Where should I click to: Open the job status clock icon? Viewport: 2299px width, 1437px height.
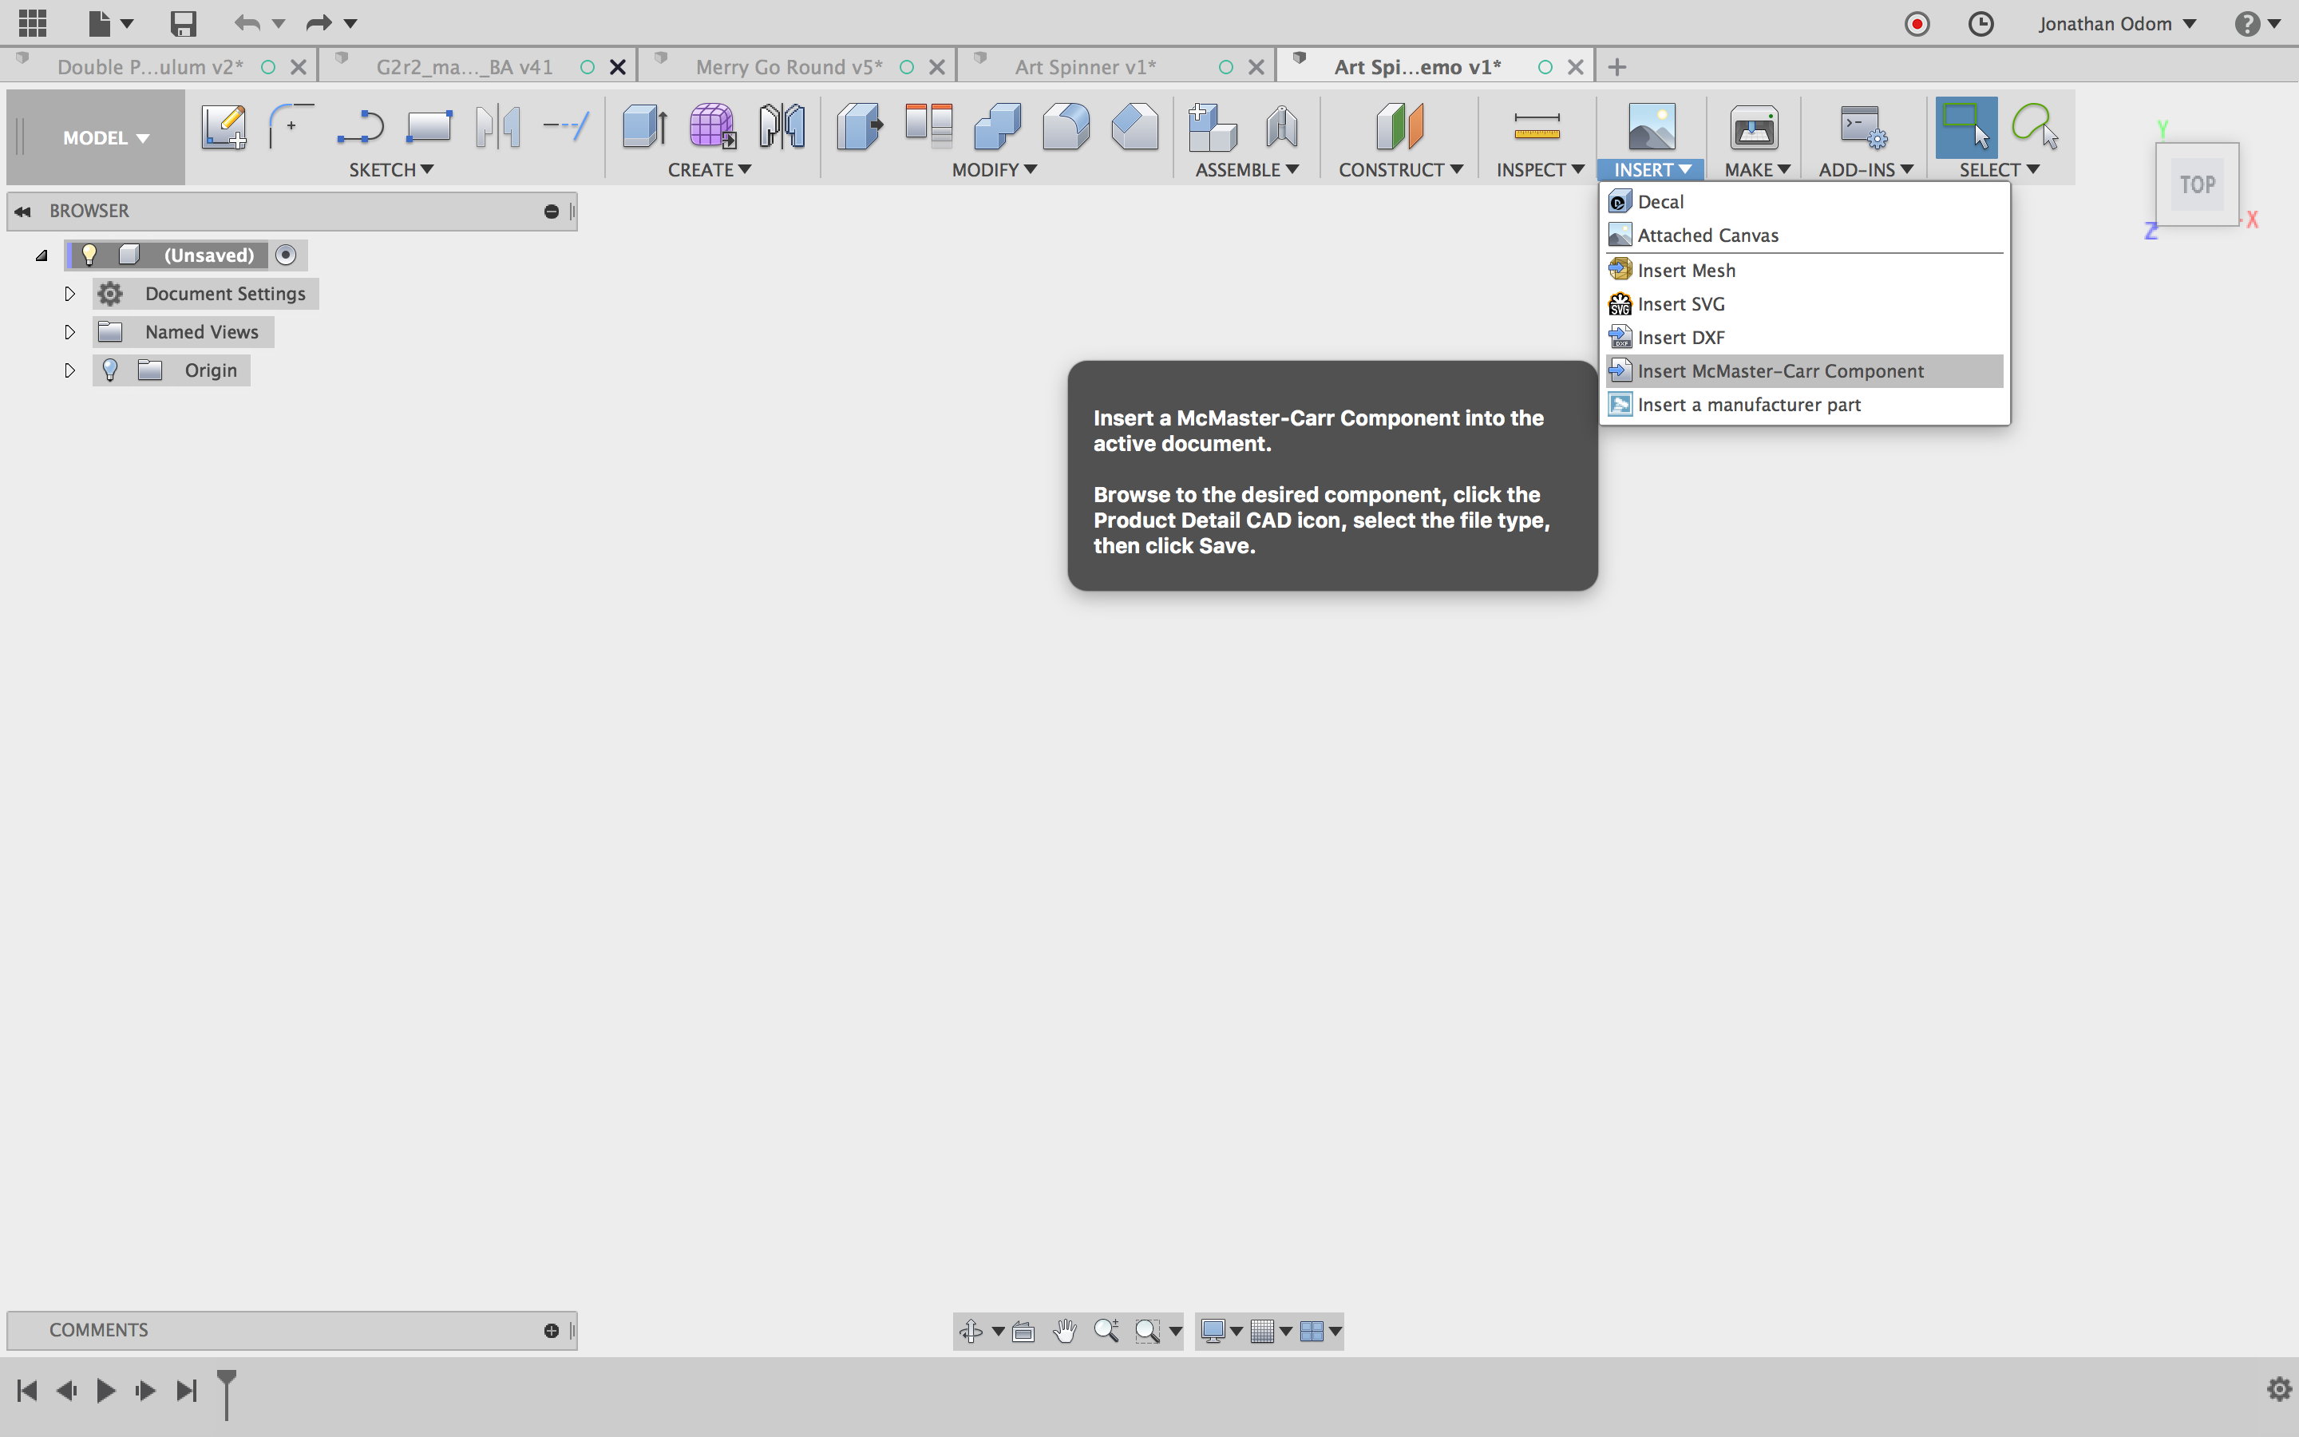point(1980,24)
